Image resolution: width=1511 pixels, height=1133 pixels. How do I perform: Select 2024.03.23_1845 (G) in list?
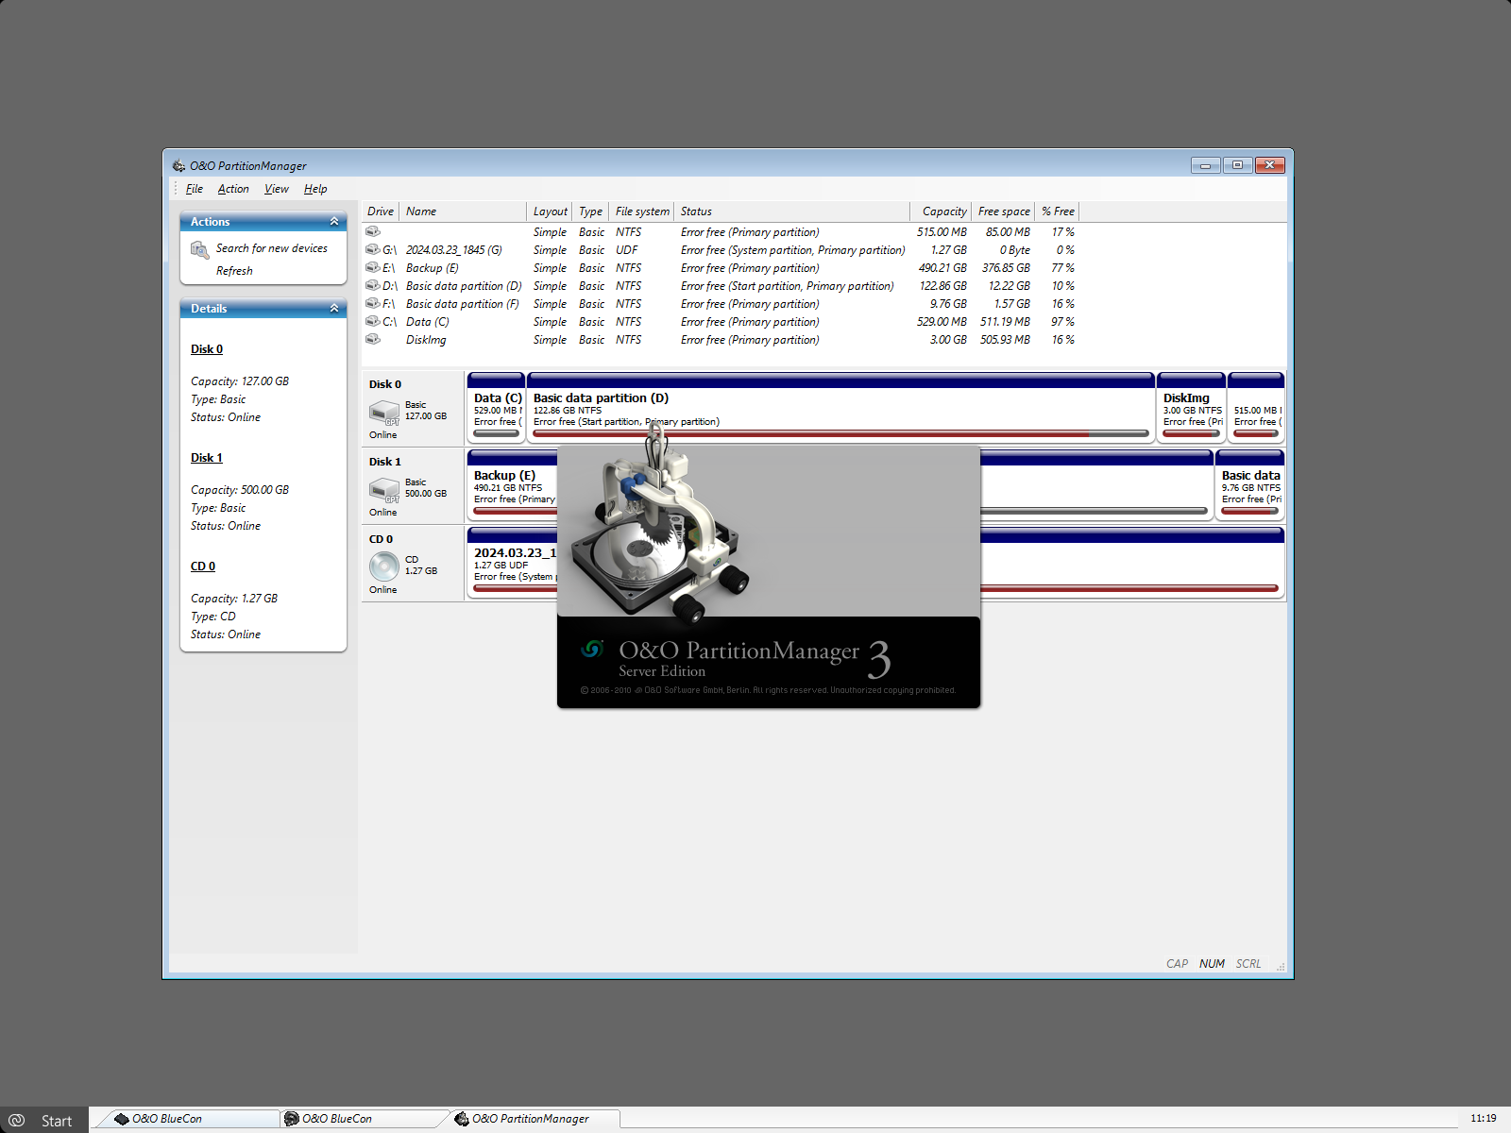tap(454, 250)
